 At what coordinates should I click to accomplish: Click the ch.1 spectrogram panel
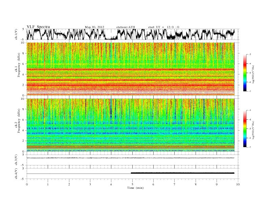(131, 69)
